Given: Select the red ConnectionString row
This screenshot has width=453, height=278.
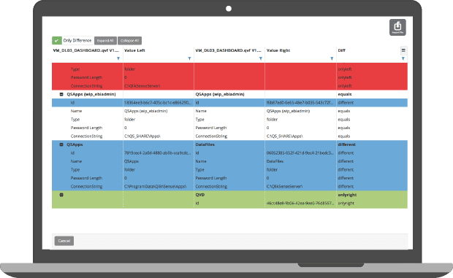Looking at the screenshot, I should (x=229, y=86).
